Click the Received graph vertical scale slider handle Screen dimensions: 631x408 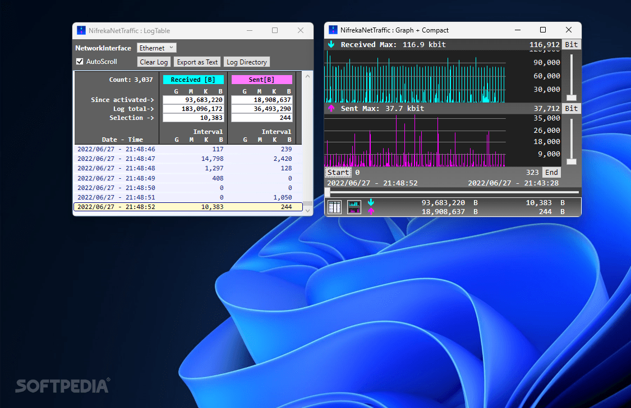[x=572, y=98]
